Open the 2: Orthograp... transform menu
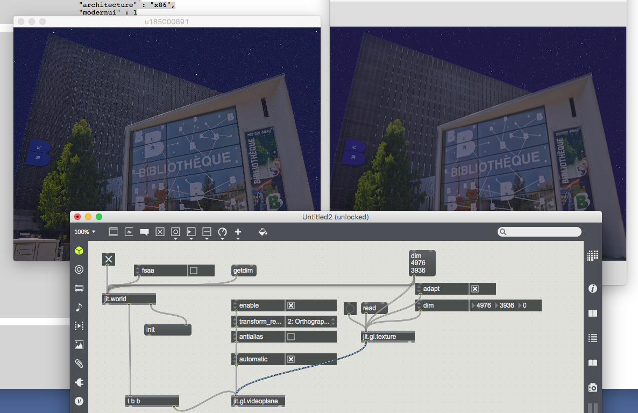This screenshot has height=413, width=638. click(311, 322)
